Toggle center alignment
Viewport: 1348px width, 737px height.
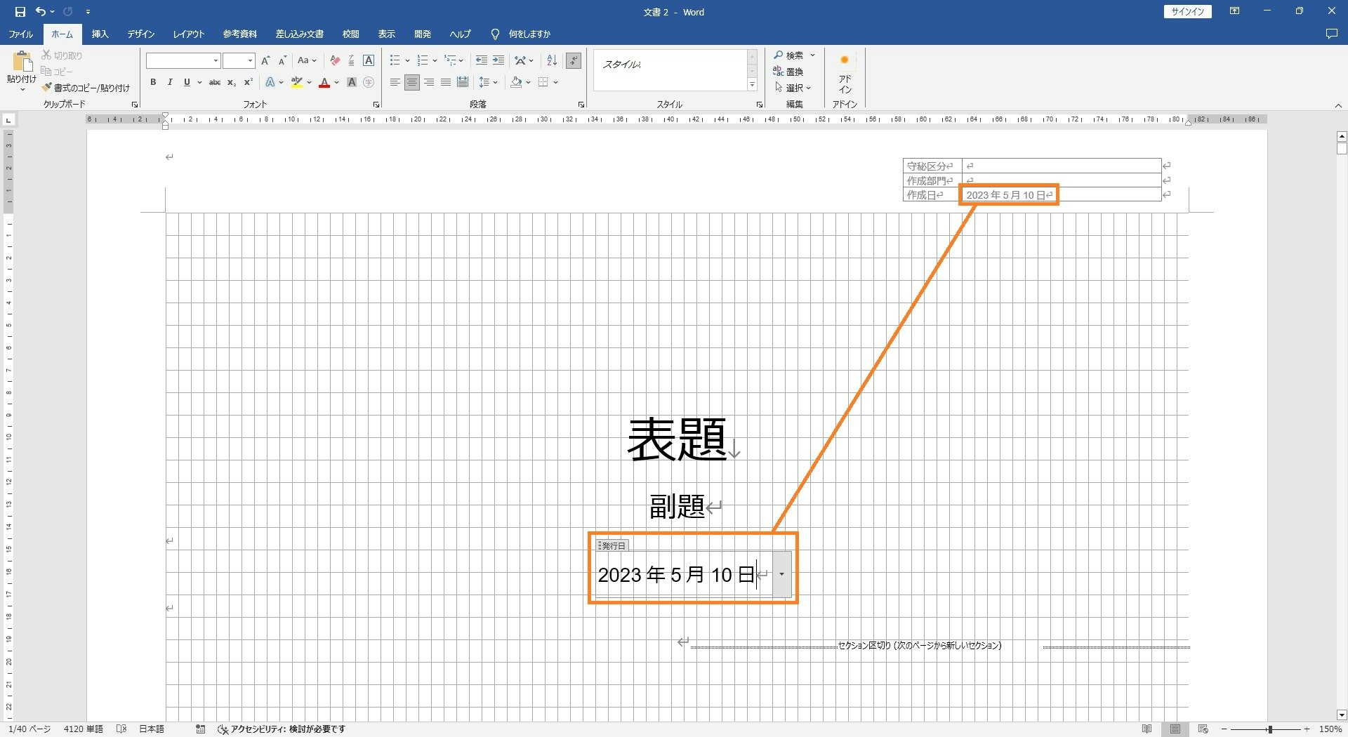[412, 83]
